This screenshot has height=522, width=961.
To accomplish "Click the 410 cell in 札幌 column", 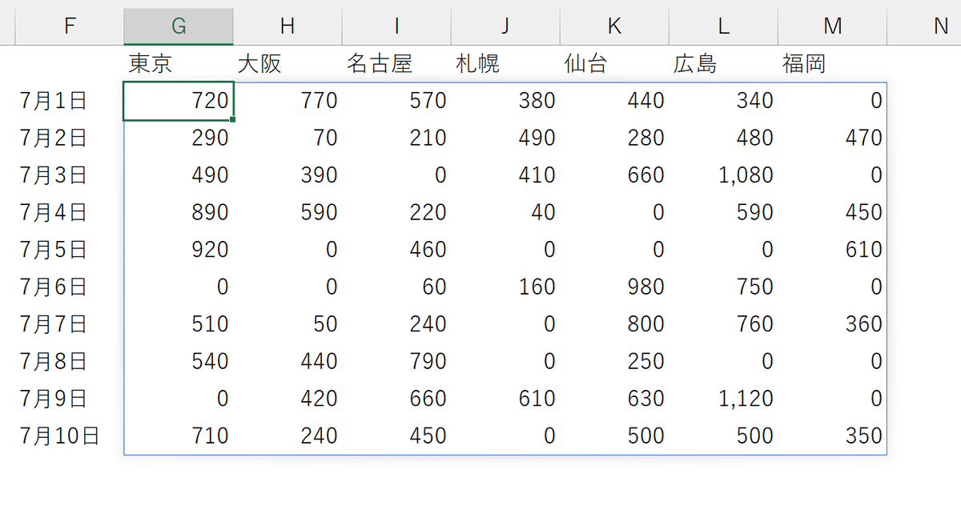I will pos(505,175).
